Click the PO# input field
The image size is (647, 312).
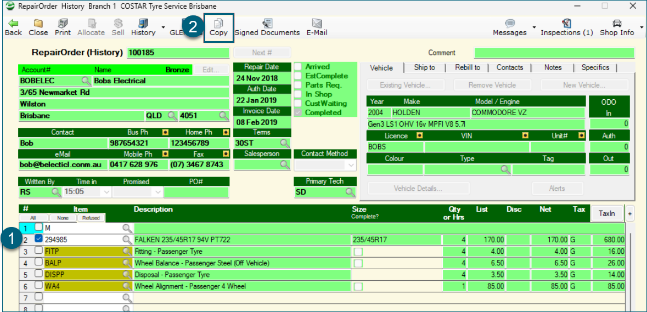pyautogui.click(x=196, y=192)
